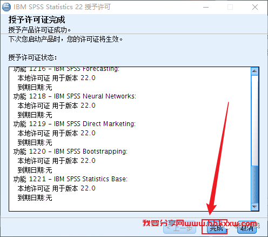The width and height of the screenshot is (268, 237).
Task: Click the '授予许可证状态:' label
Action: [32, 57]
